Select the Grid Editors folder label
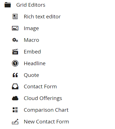 click(x=31, y=5)
